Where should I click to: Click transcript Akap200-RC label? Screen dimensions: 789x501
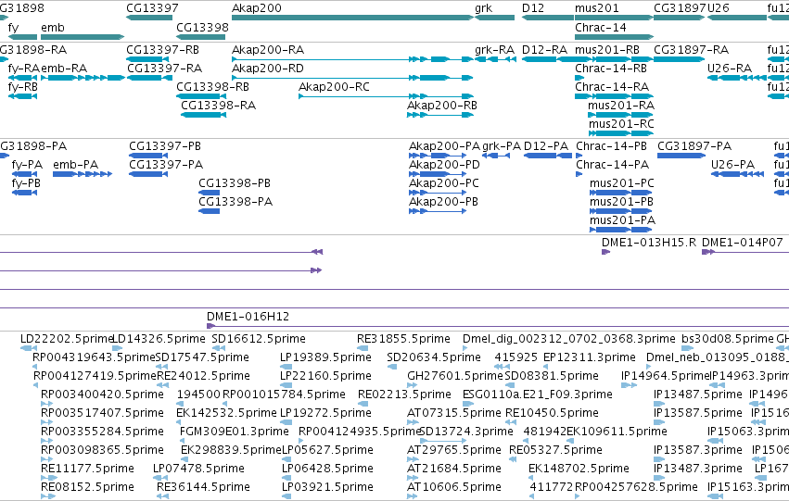tap(334, 87)
